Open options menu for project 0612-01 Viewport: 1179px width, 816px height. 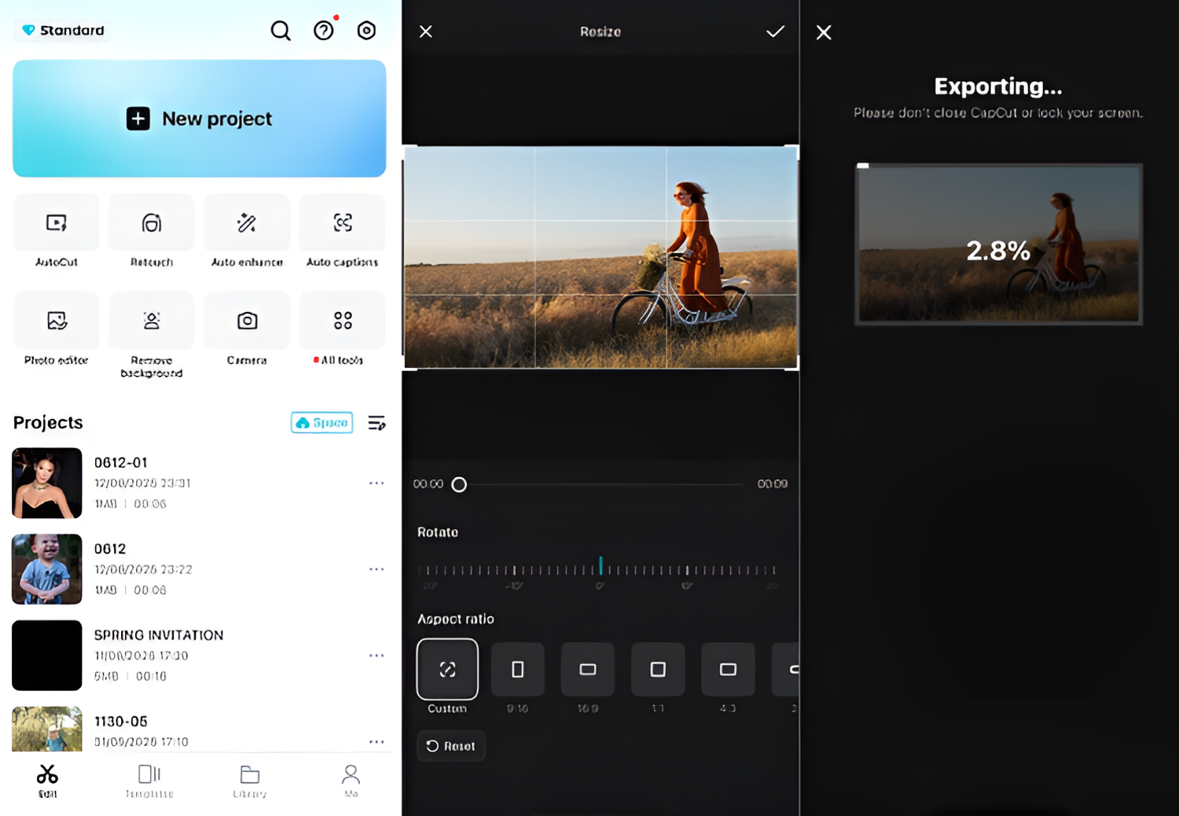(x=376, y=483)
